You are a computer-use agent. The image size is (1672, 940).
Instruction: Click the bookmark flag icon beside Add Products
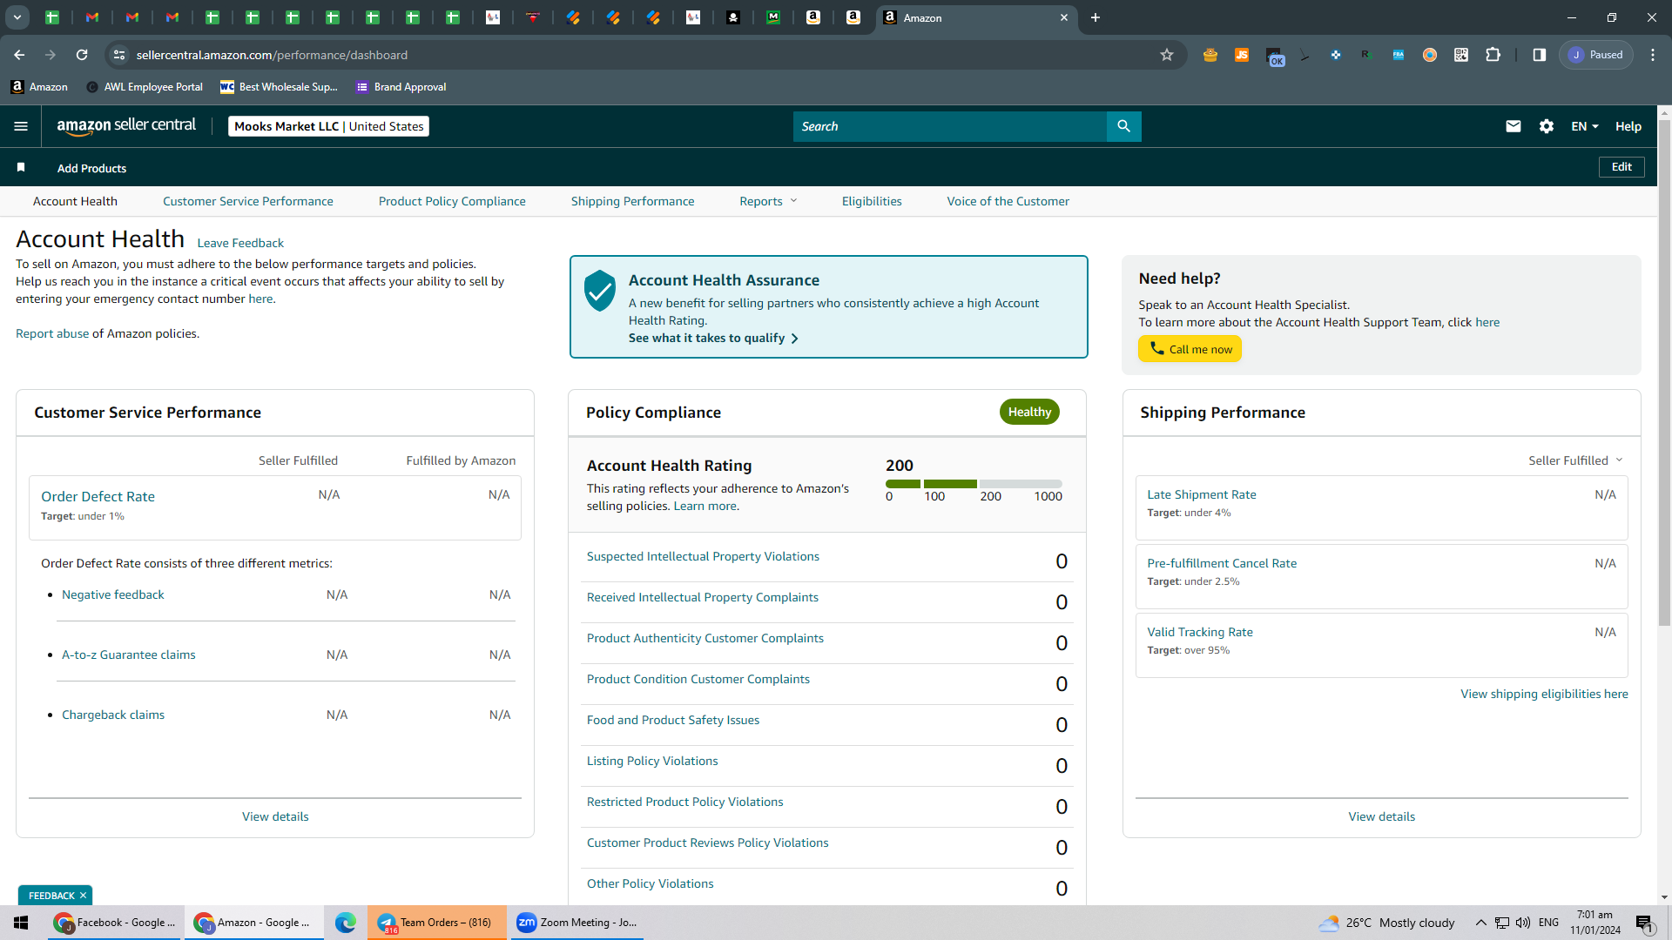point(21,167)
